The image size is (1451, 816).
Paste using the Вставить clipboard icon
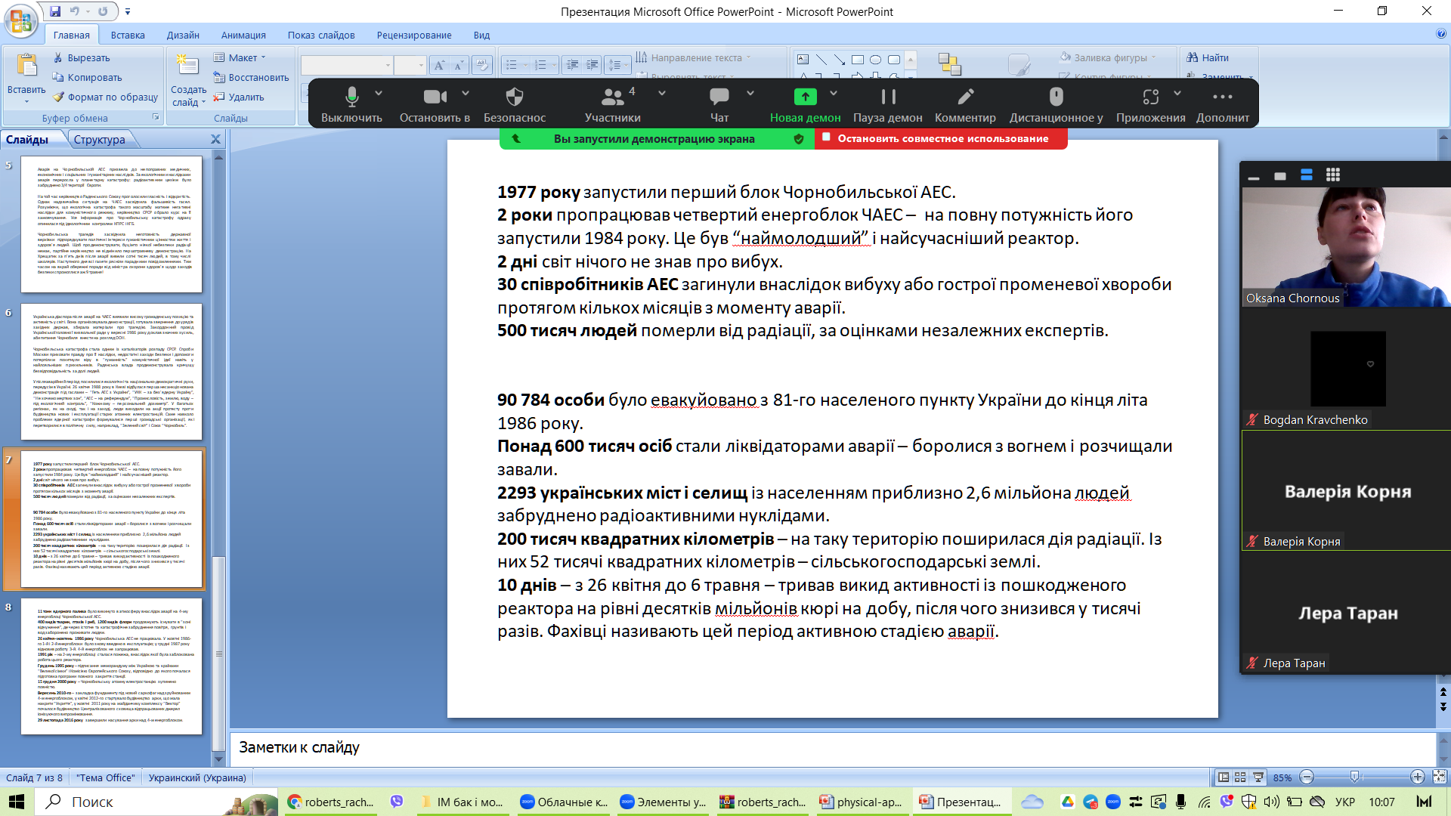point(26,66)
